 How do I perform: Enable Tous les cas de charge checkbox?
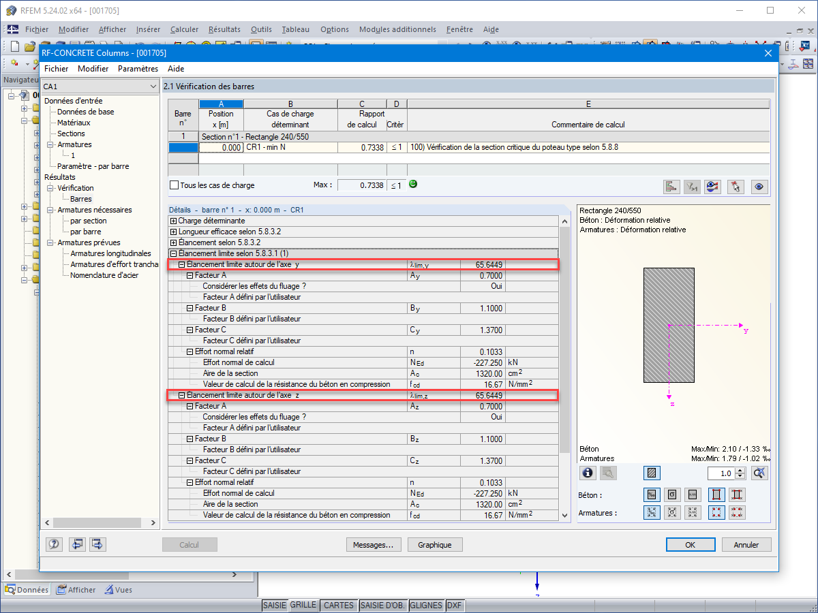(174, 185)
